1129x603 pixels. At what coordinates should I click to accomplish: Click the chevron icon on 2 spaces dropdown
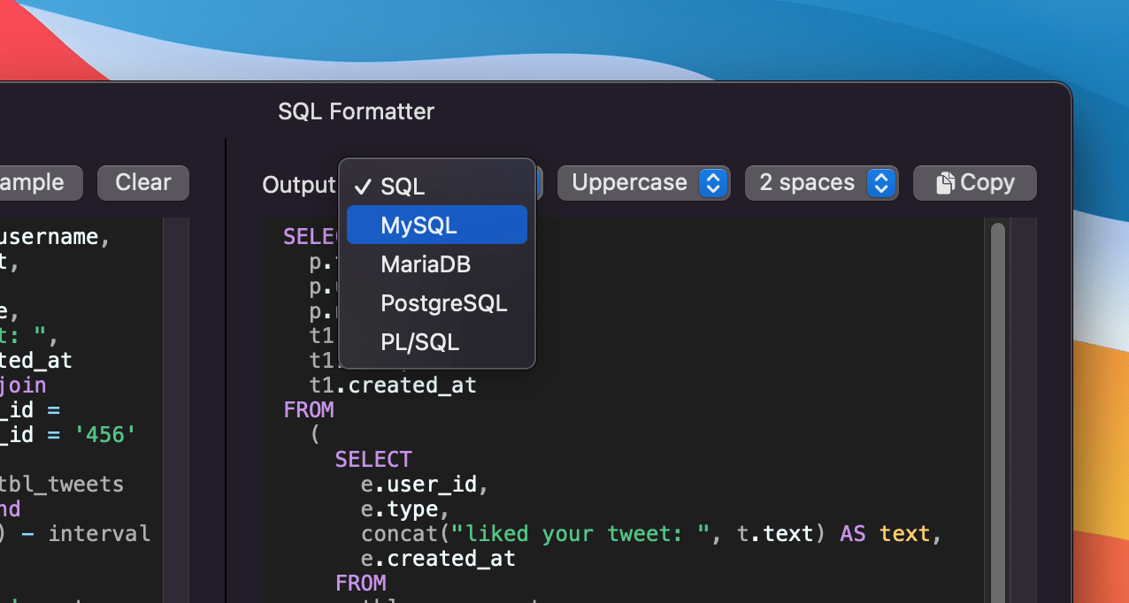(x=880, y=183)
